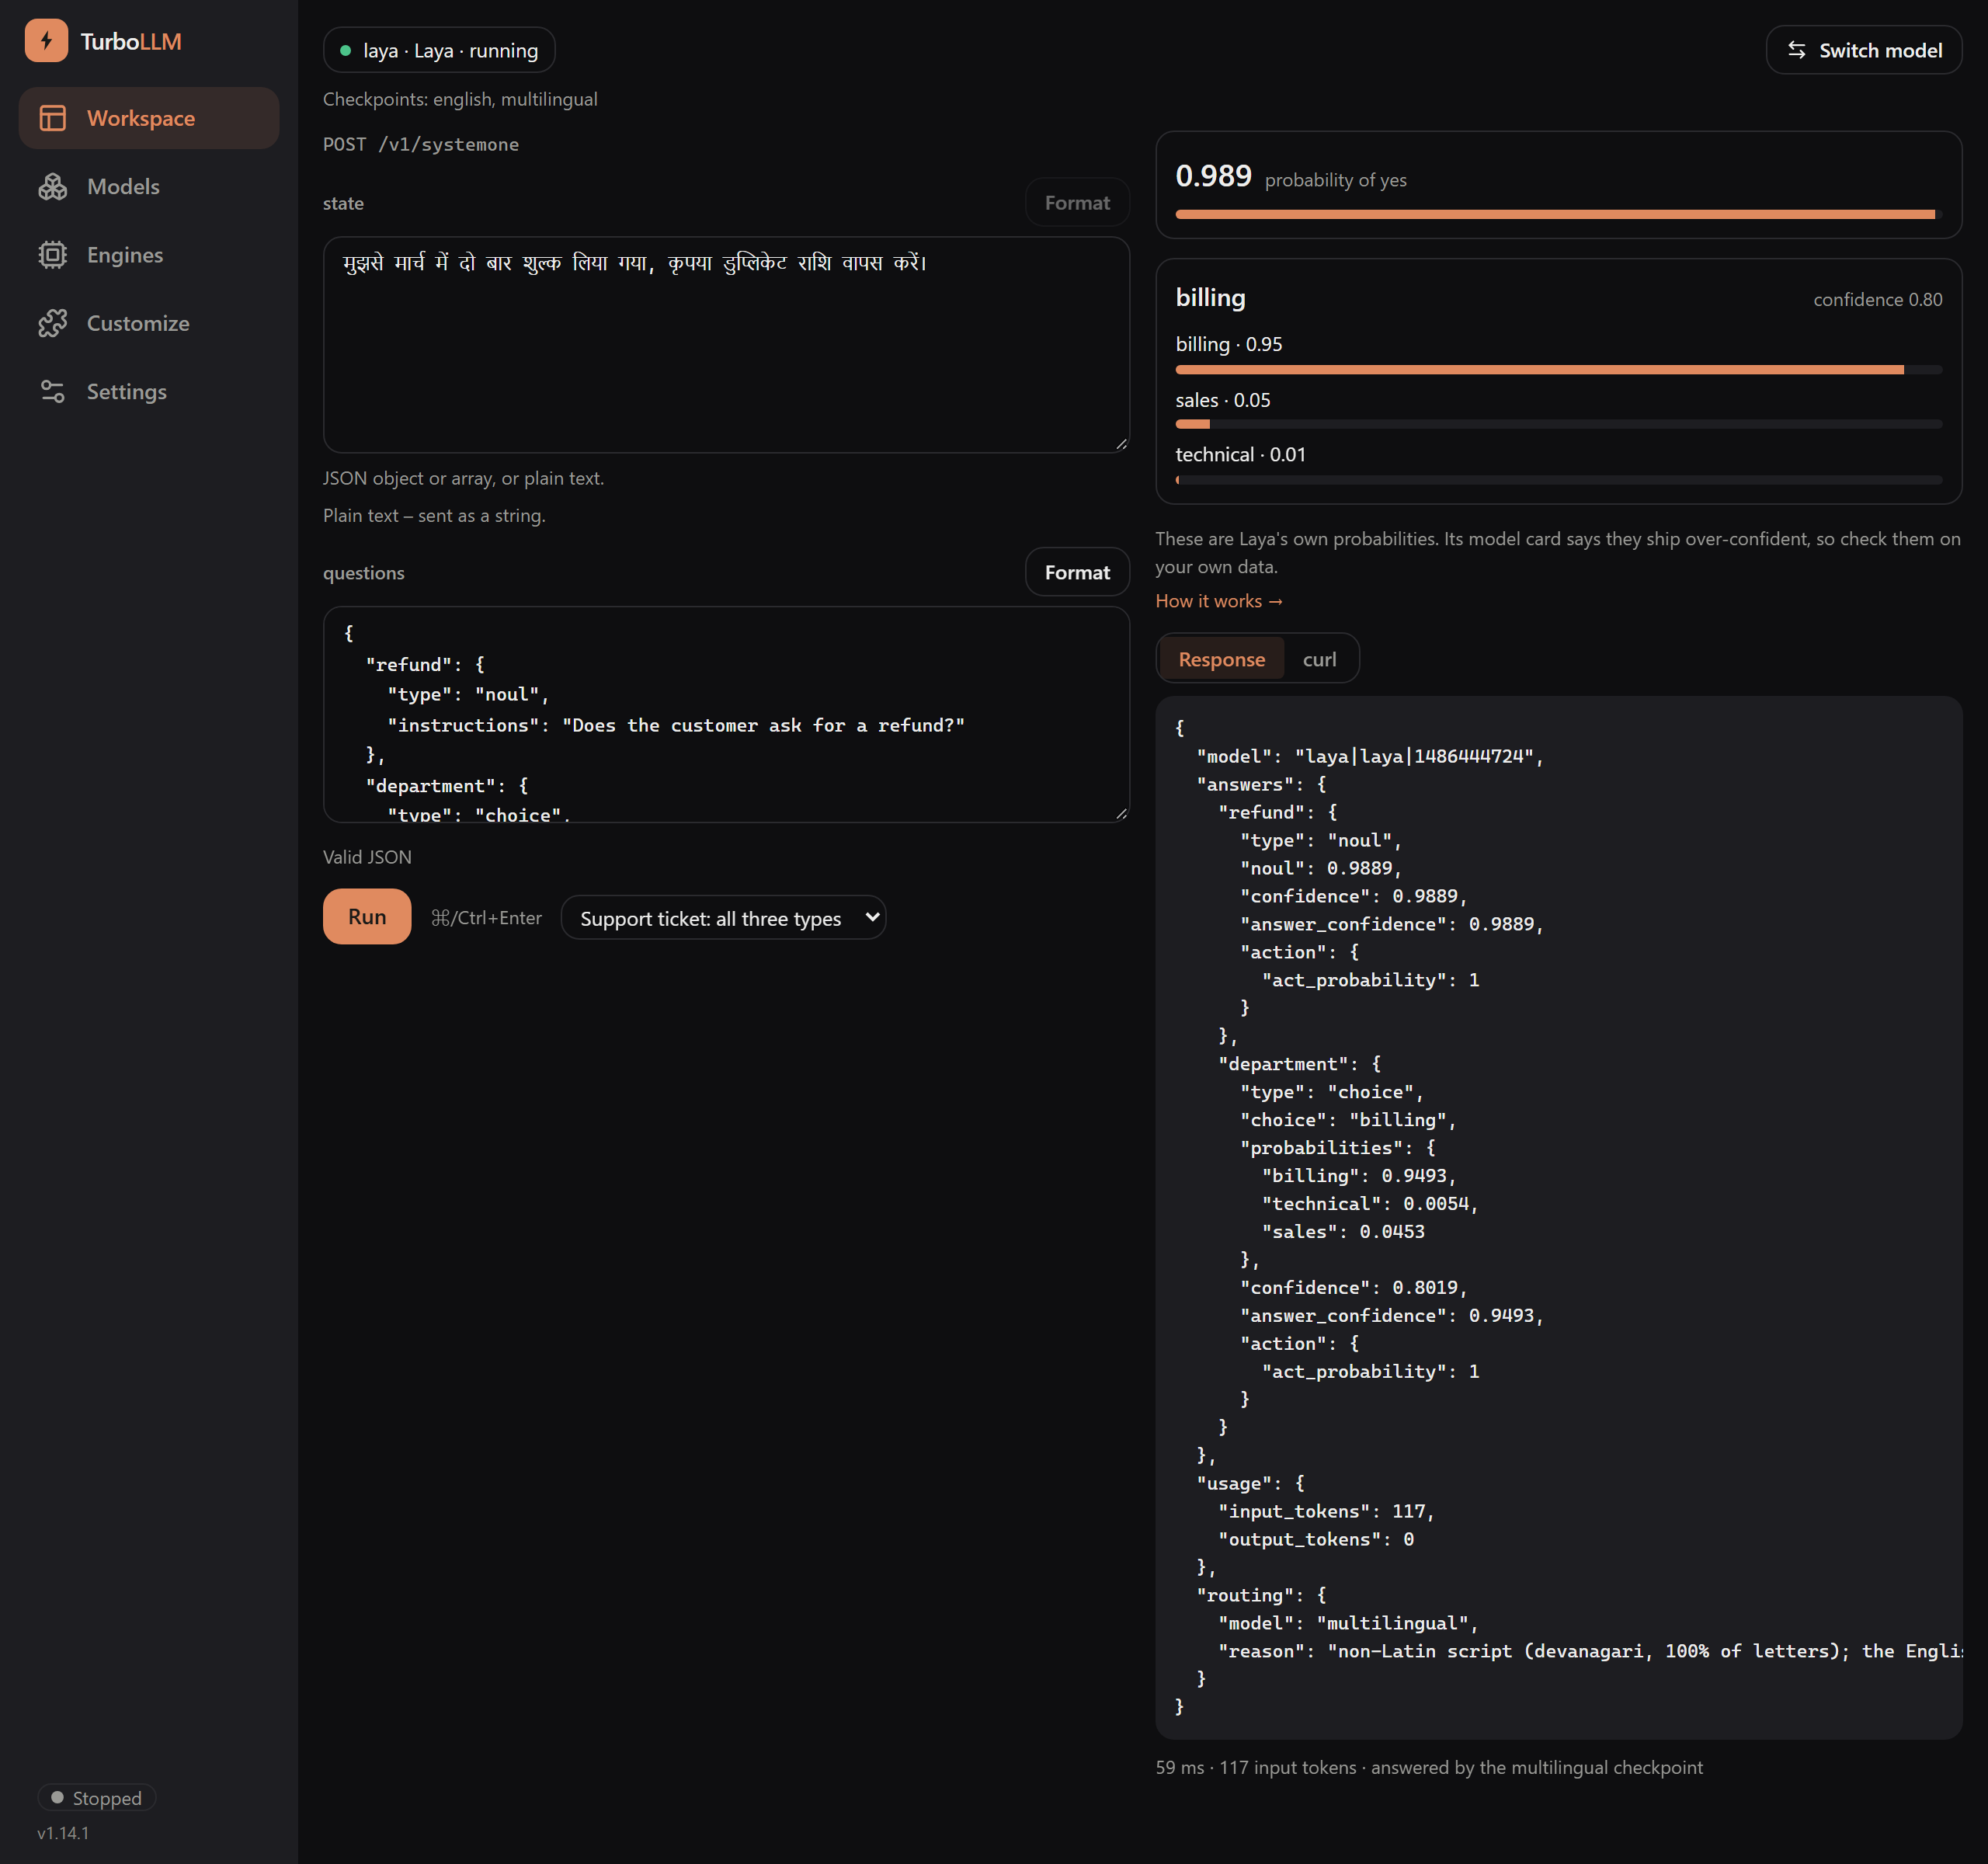Click into the questions JSON editor
Screen dimensions: 1988x1864
[x=726, y=714]
